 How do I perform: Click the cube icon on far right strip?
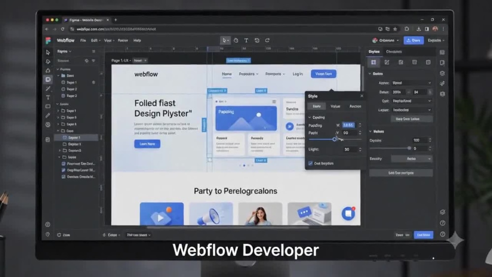pyautogui.click(x=442, y=94)
